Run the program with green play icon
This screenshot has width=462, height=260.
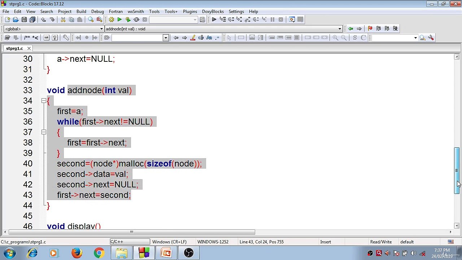pyautogui.click(x=119, y=19)
